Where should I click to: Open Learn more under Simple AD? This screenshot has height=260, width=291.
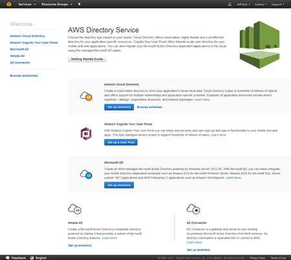point(109,238)
